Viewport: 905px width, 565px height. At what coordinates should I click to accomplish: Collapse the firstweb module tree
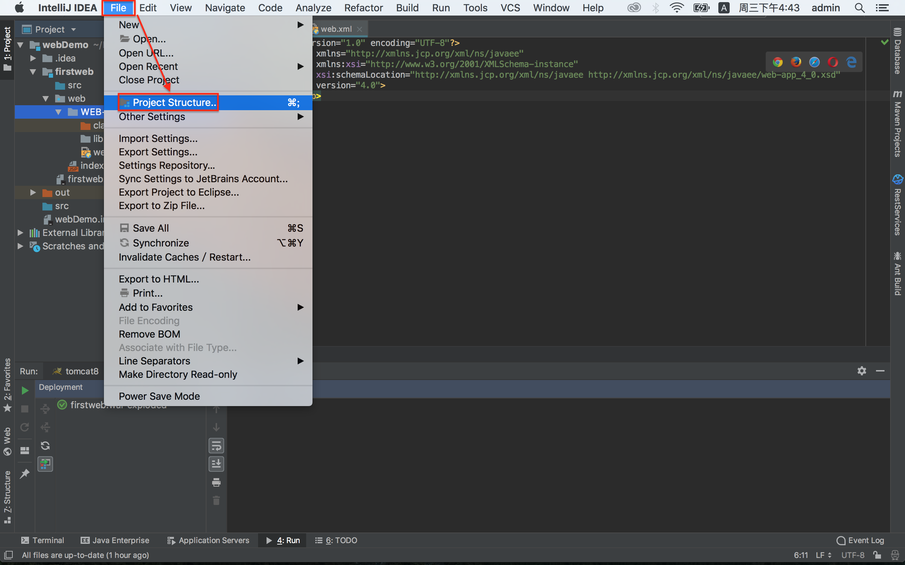33,72
